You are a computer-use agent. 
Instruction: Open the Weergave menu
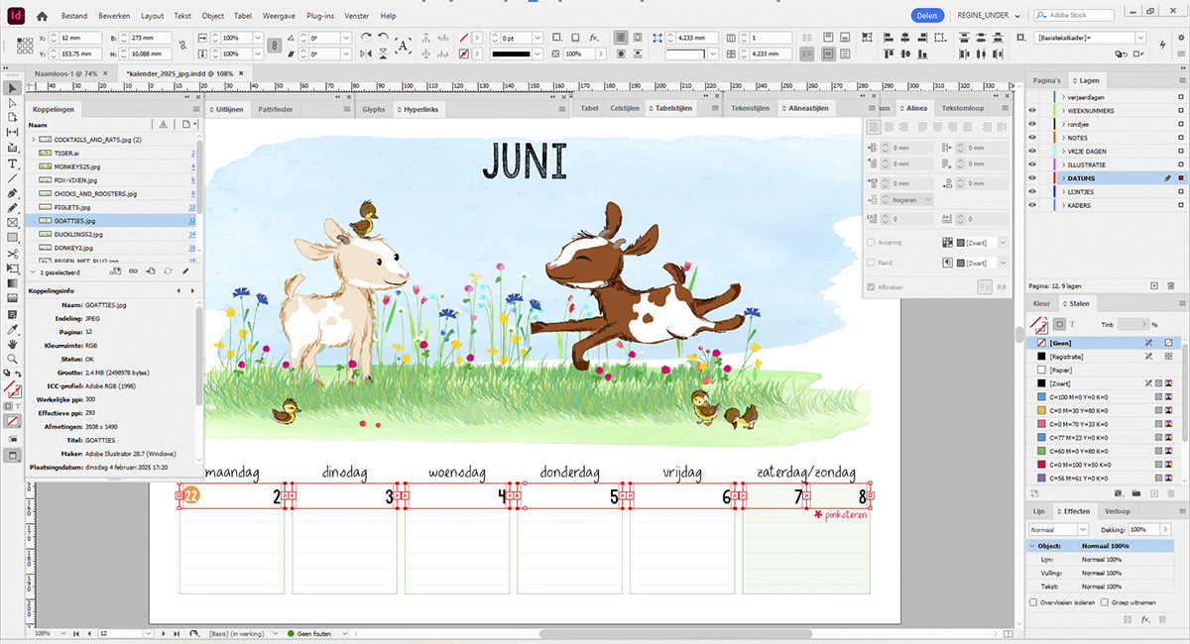point(281,16)
